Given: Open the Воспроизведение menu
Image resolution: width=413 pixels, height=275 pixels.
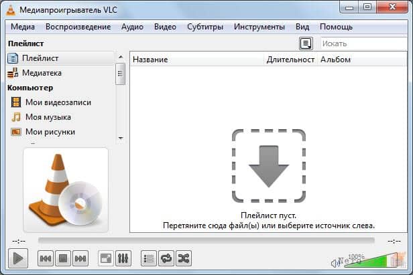Looking at the screenshot, I should (x=78, y=27).
